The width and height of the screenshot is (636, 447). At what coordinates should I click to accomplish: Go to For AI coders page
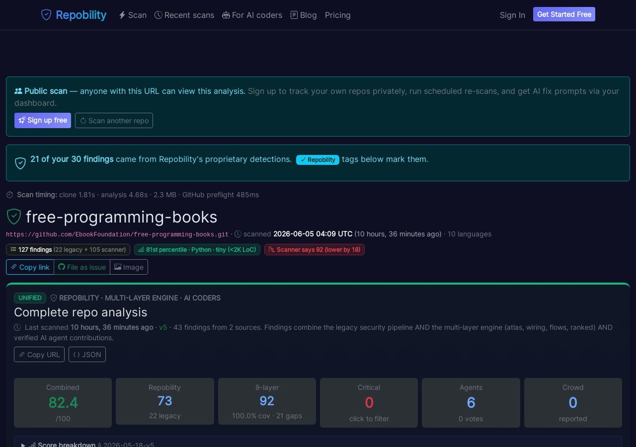coord(252,15)
